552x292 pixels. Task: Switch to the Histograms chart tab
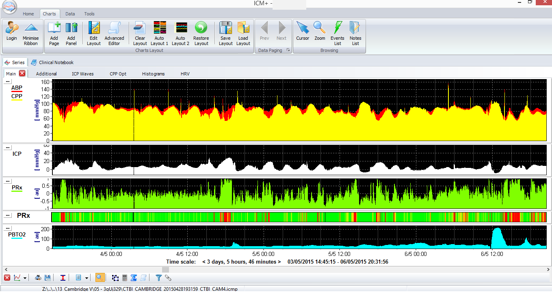pos(153,74)
